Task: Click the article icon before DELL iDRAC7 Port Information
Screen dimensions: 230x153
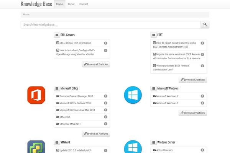Action: pyautogui.click(x=58, y=43)
